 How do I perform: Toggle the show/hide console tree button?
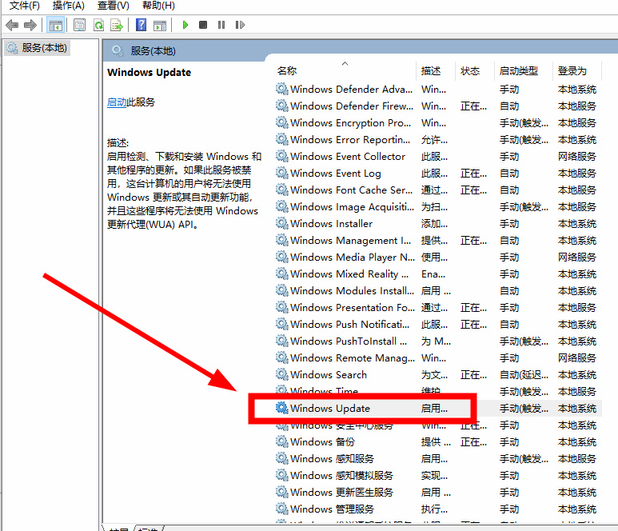pos(56,25)
